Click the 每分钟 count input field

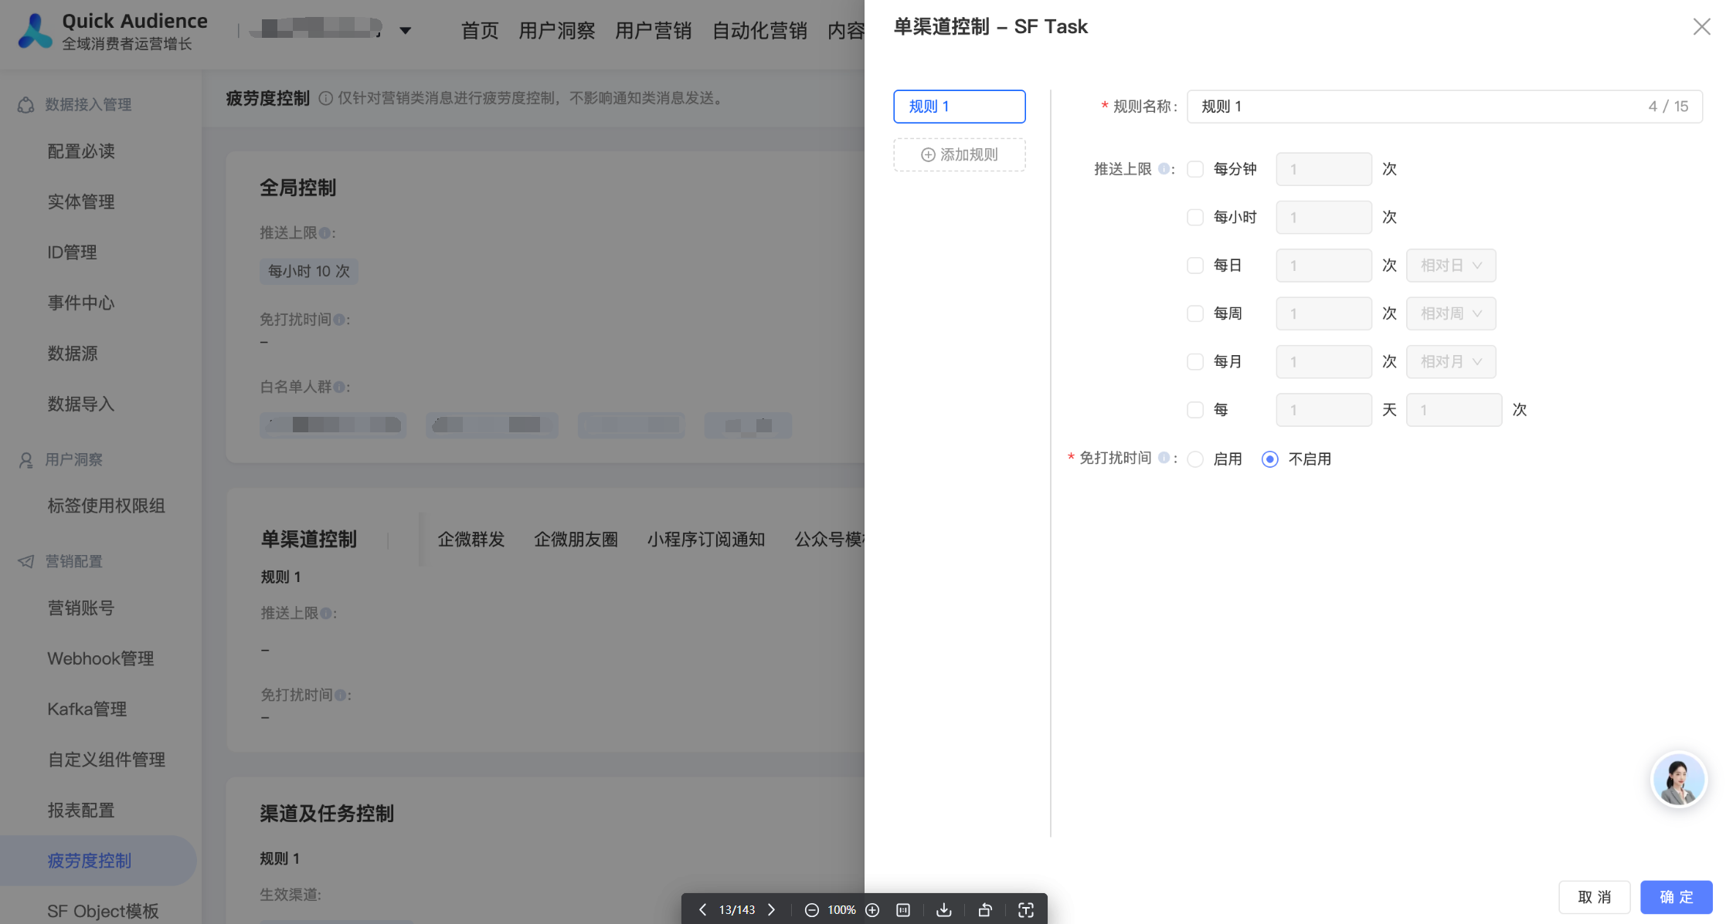pos(1324,169)
